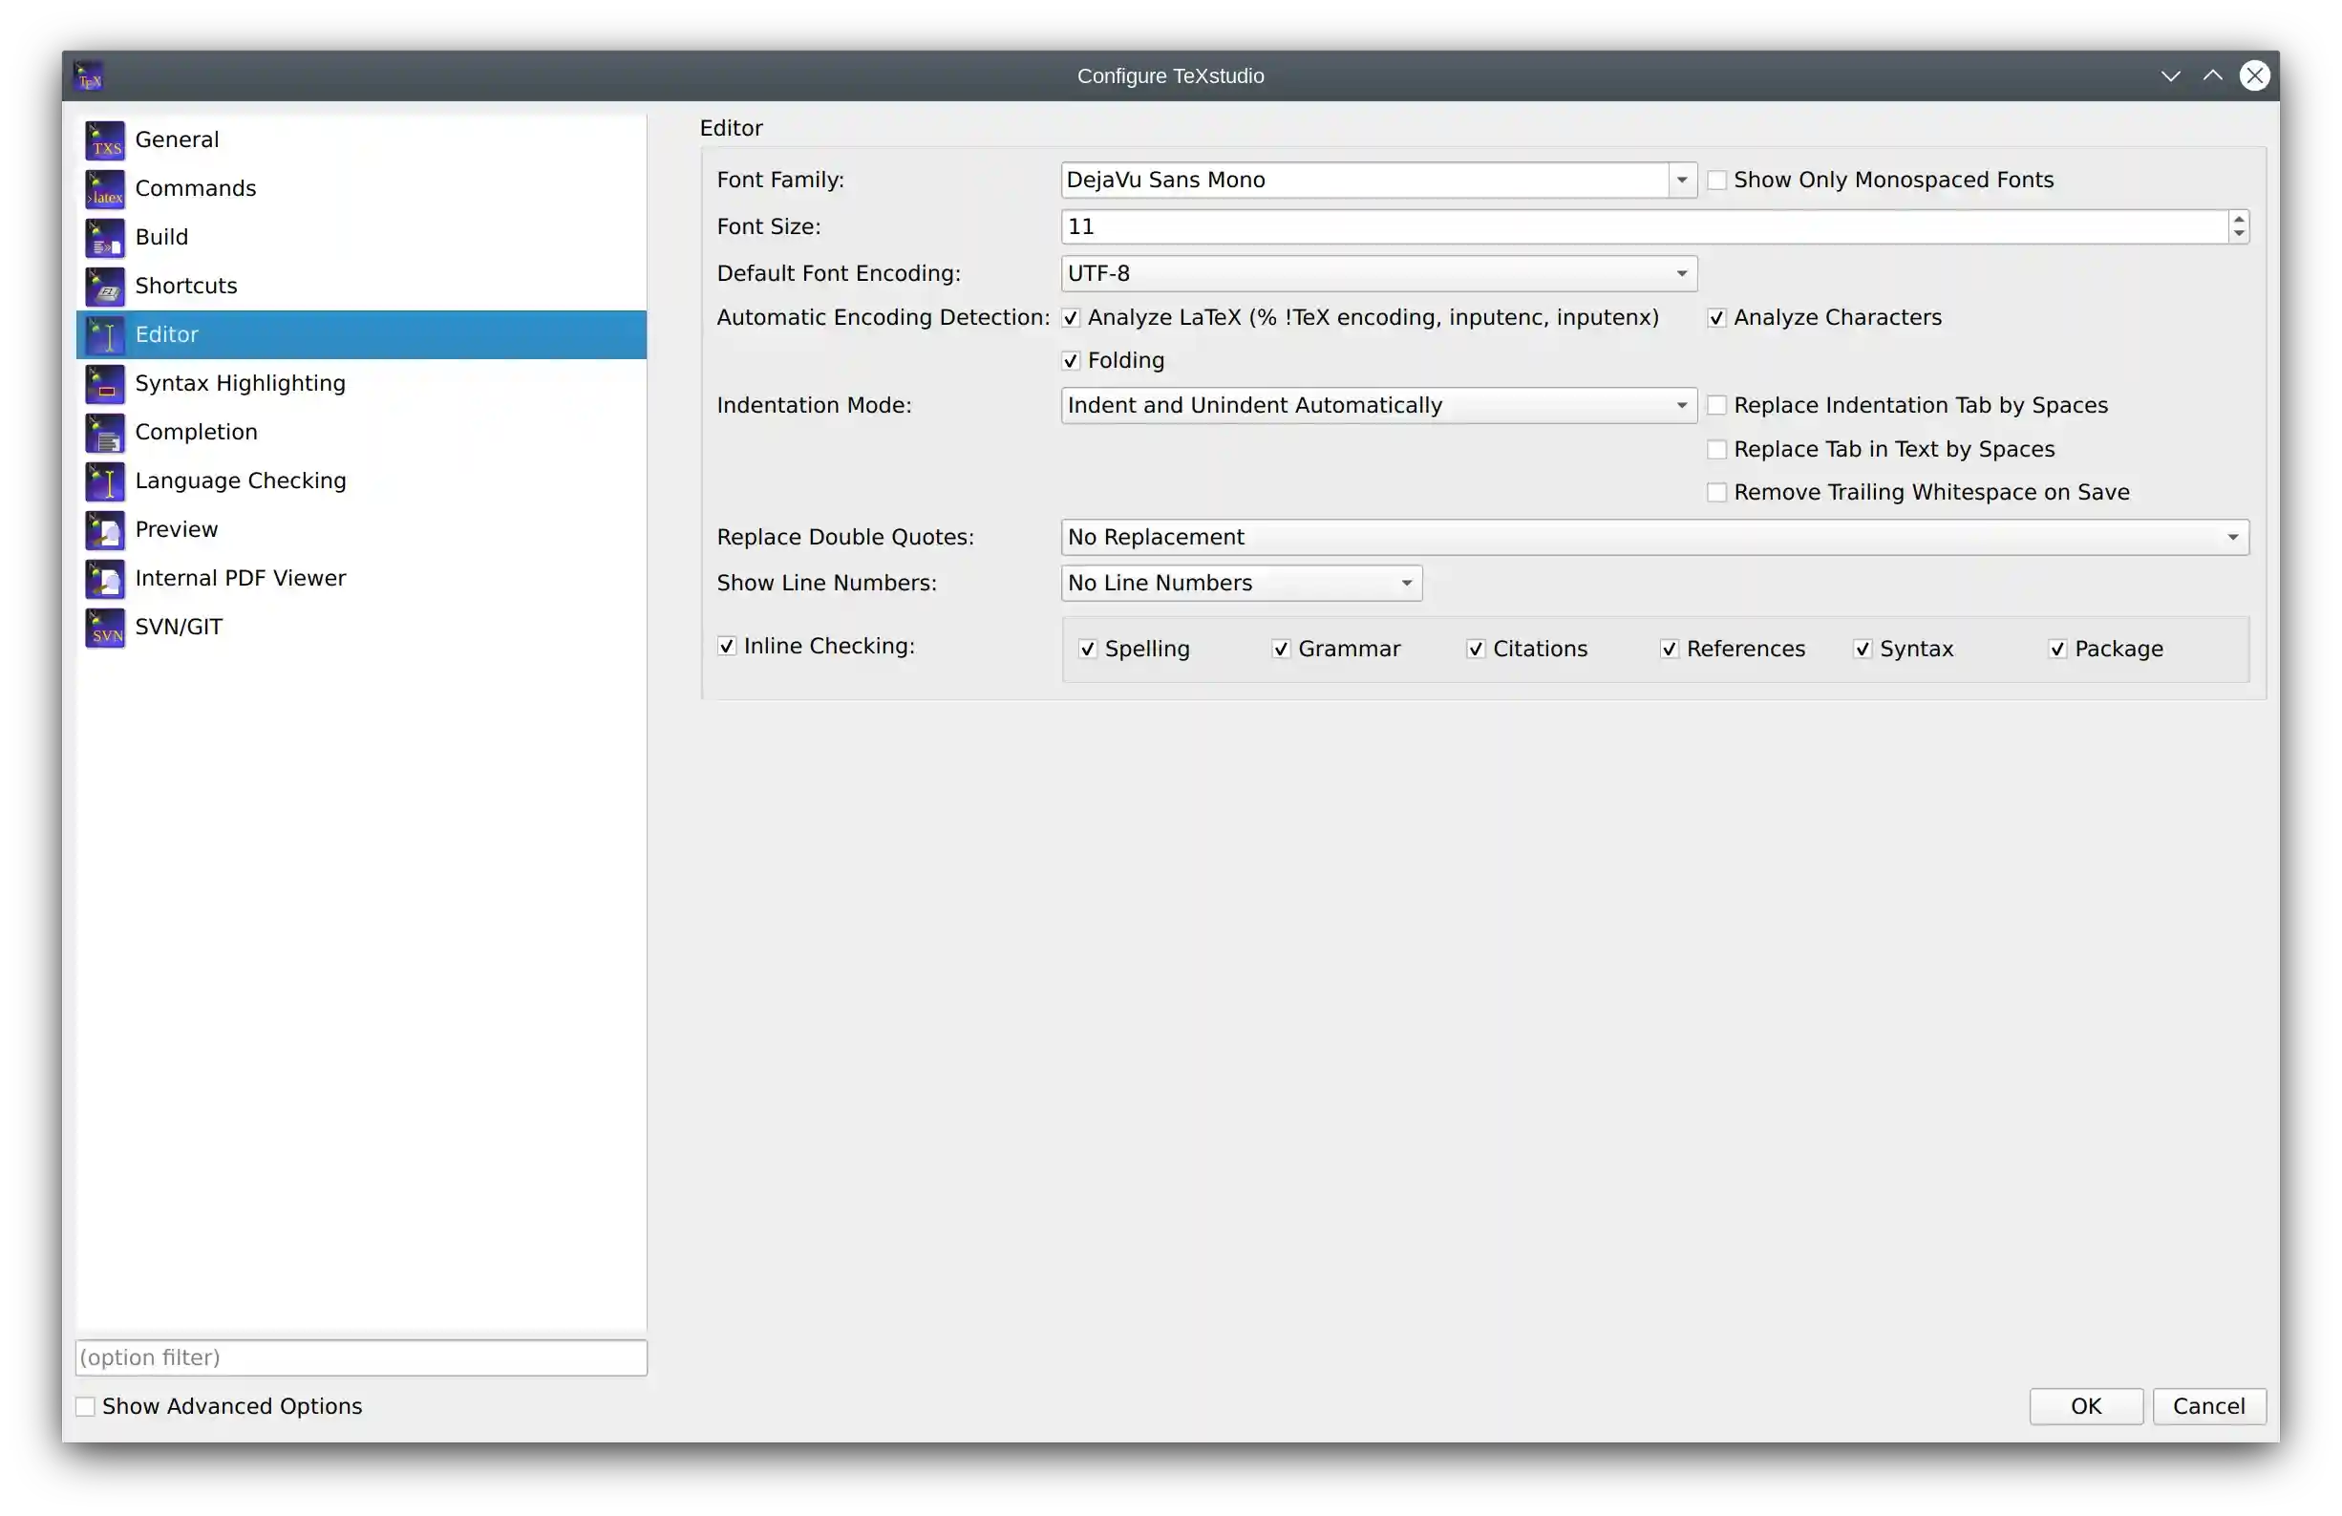This screenshot has height=1516, width=2342.
Task: Open the Show Line Numbers dropdown
Action: pos(1405,583)
